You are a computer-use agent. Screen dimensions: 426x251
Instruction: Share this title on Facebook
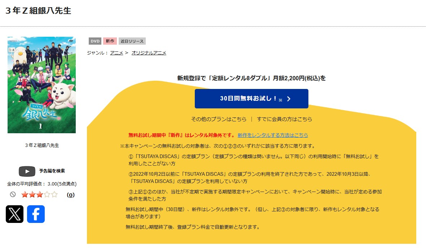coord(36,214)
